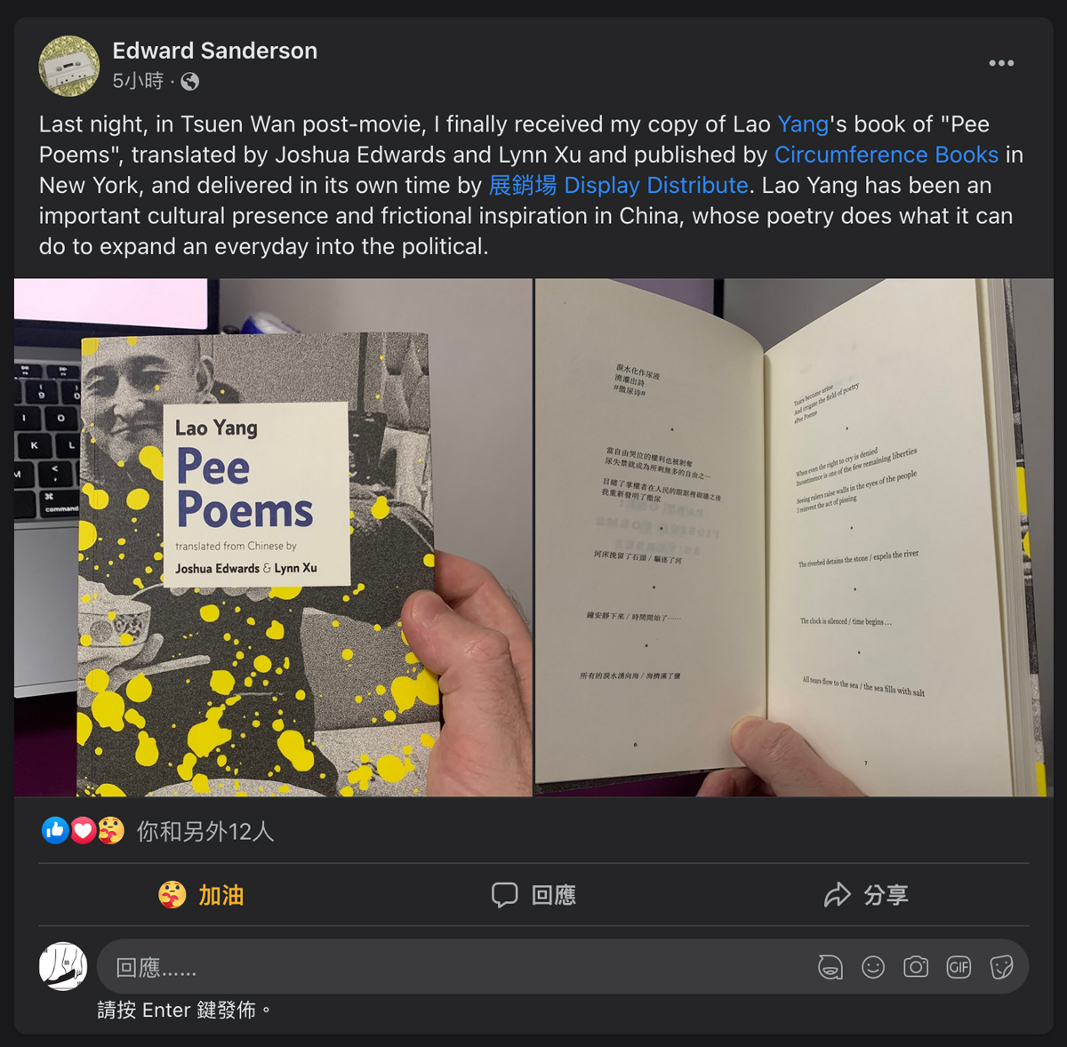Click the blue thumbs-up reaction icon

(x=55, y=830)
